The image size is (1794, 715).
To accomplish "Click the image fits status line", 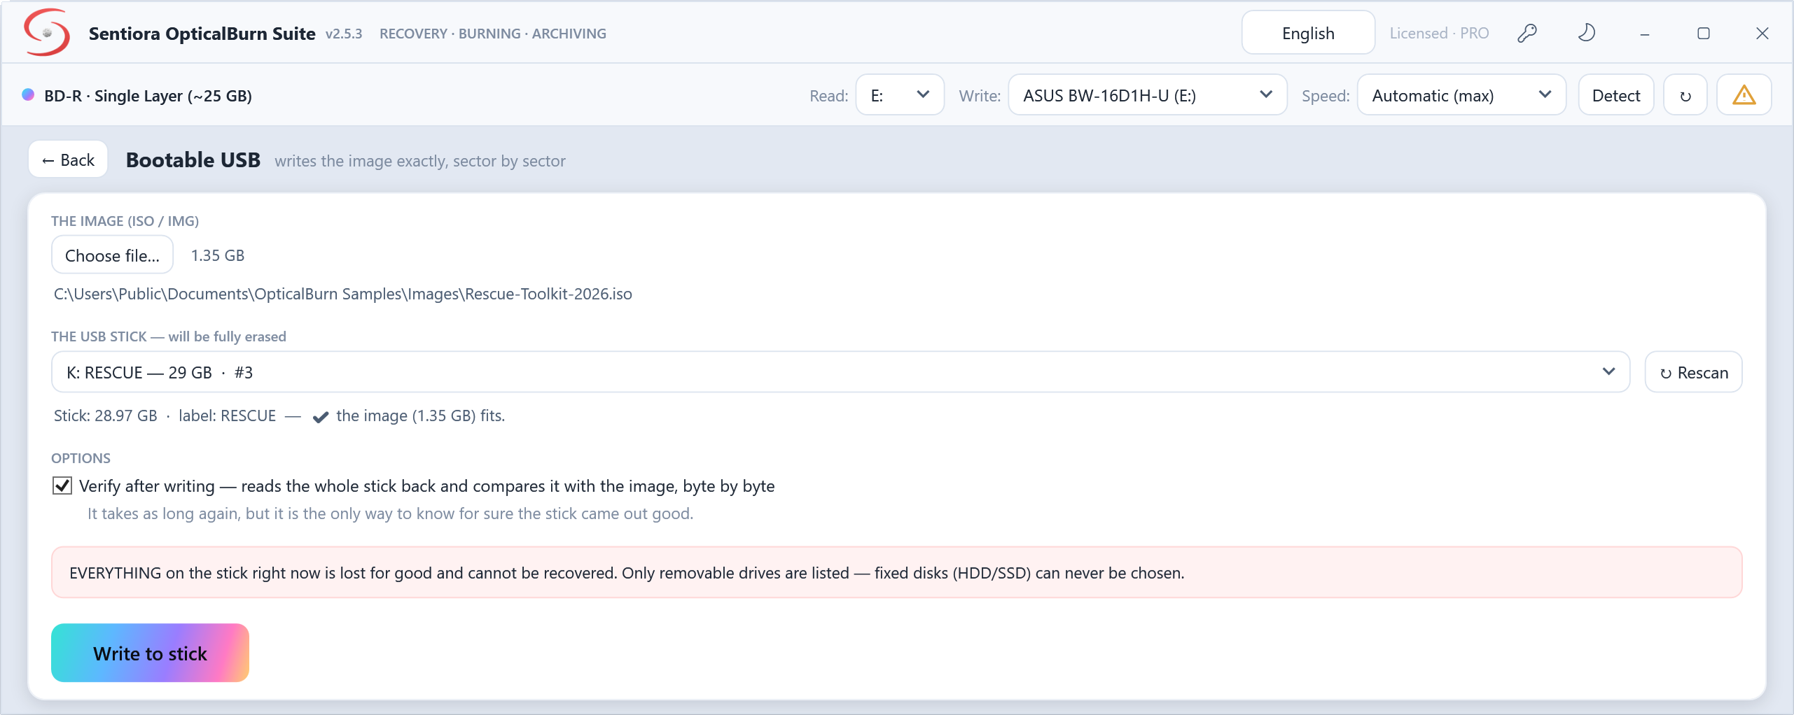I will pyautogui.click(x=279, y=416).
